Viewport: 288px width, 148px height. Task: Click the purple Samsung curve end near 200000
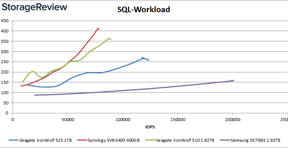(x=233, y=80)
